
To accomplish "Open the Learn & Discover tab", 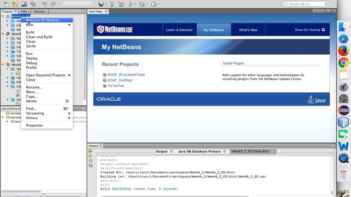I will pyautogui.click(x=179, y=30).
